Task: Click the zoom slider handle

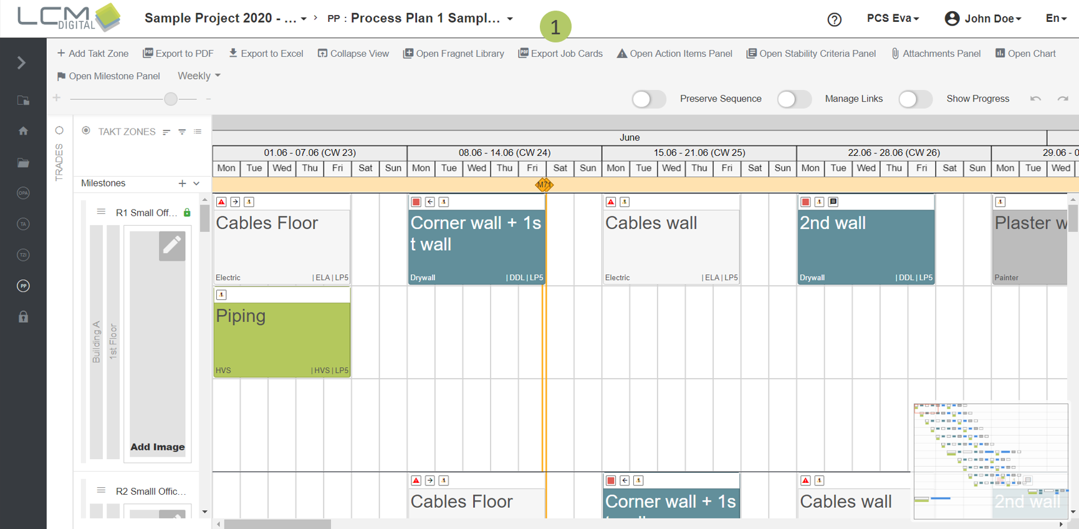Action: (x=171, y=99)
